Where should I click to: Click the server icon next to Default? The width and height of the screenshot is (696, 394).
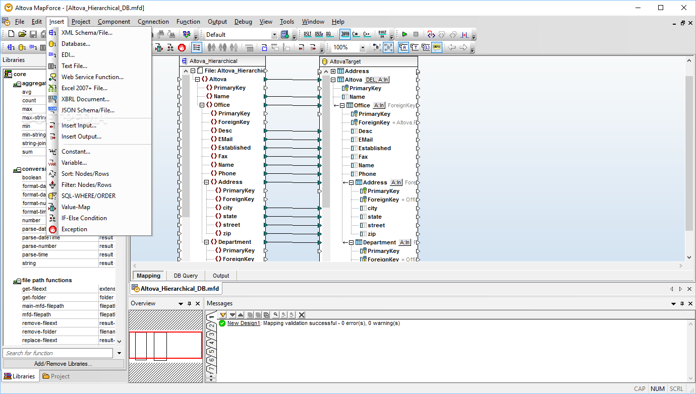point(285,34)
